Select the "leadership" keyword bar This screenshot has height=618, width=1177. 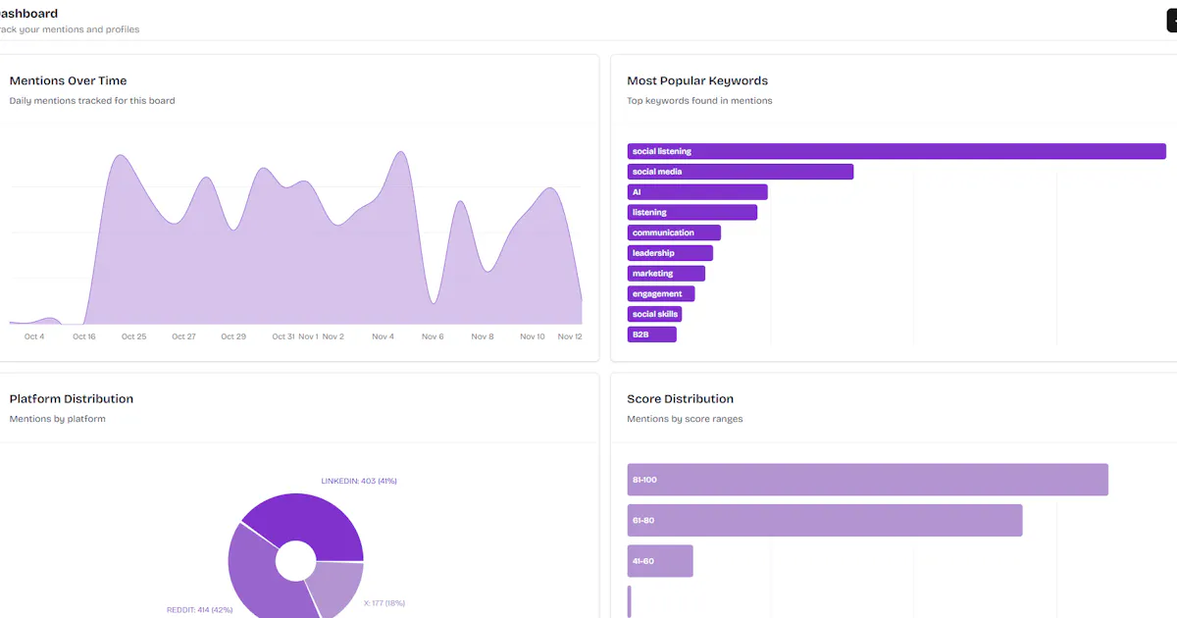[670, 253]
